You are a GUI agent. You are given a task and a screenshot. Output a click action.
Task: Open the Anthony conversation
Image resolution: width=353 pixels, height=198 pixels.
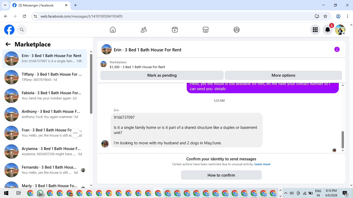point(45,114)
